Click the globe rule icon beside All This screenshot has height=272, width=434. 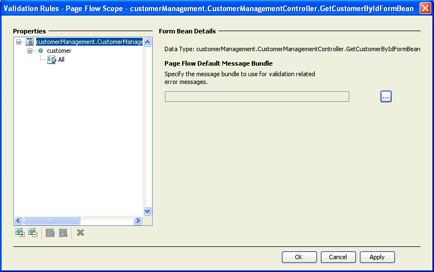click(52, 60)
